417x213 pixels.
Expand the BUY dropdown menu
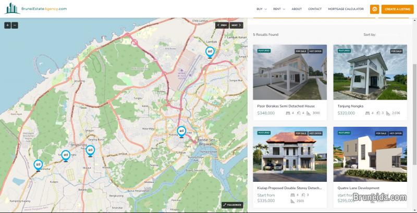click(x=262, y=9)
